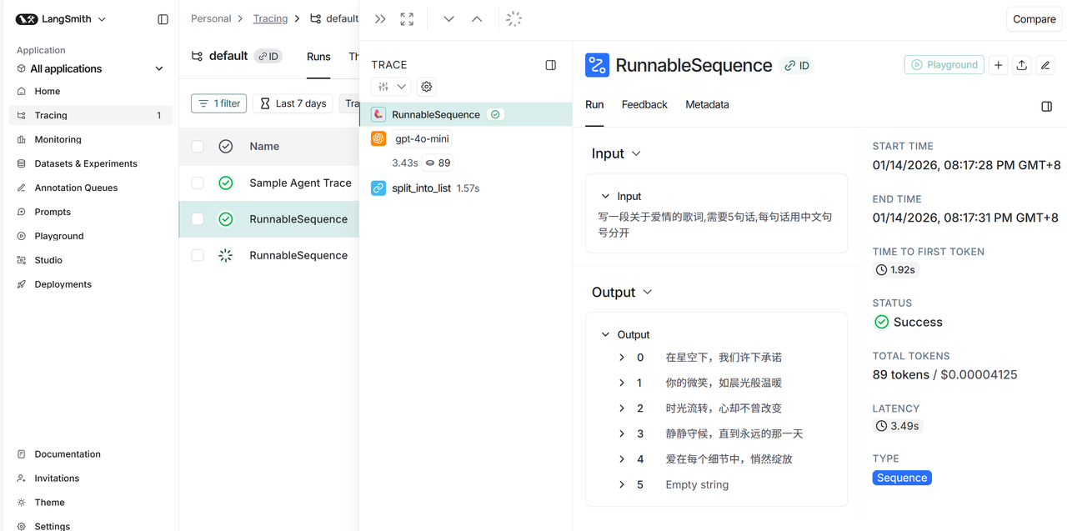Open trace settings gear icon
The image size is (1067, 531).
tap(427, 87)
